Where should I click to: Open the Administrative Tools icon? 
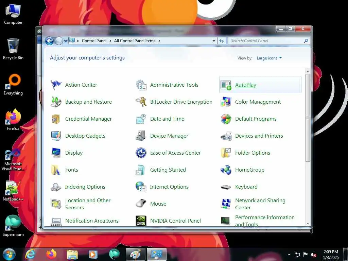click(x=141, y=85)
